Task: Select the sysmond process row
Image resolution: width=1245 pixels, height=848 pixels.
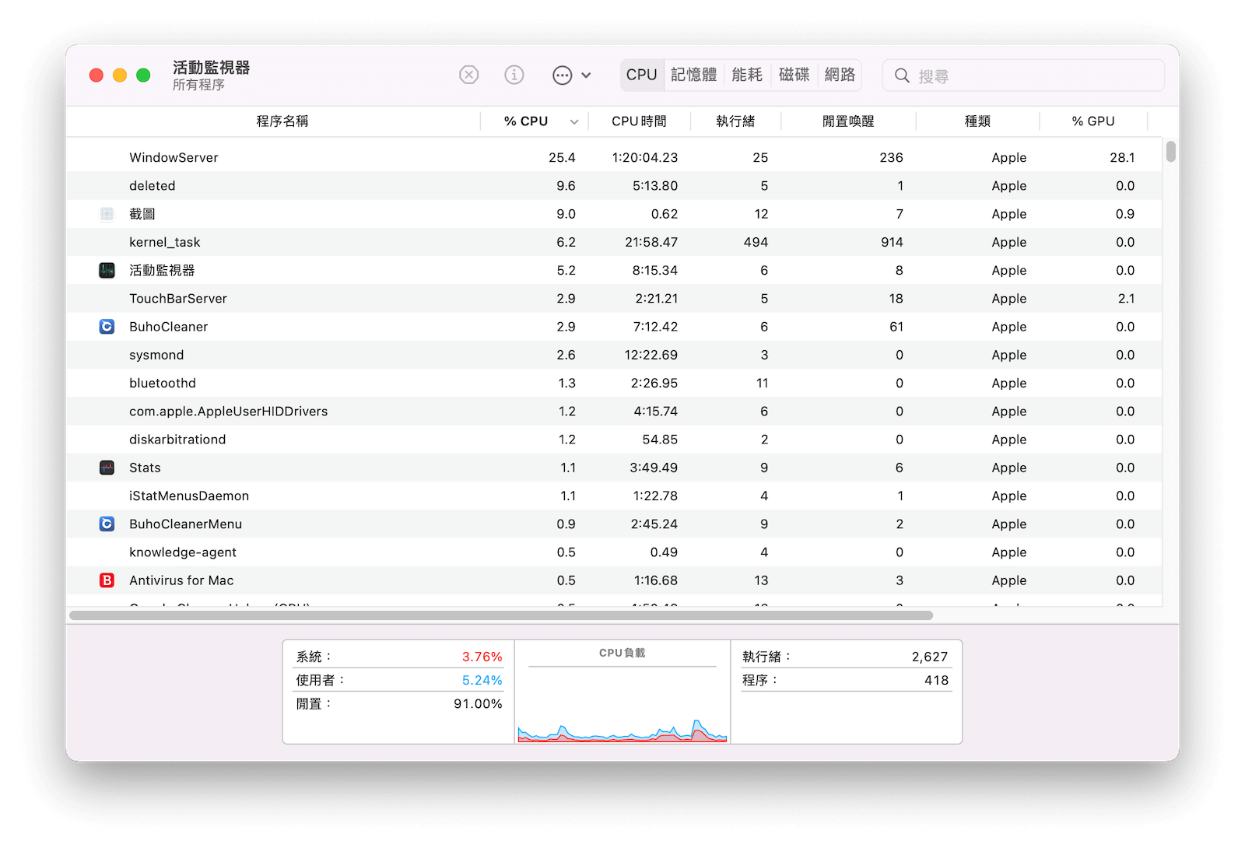Action: coord(614,355)
